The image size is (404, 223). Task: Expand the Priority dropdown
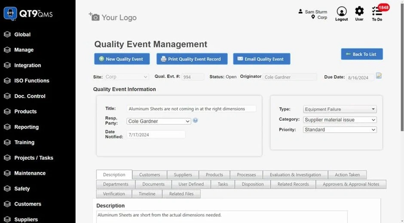340,130
